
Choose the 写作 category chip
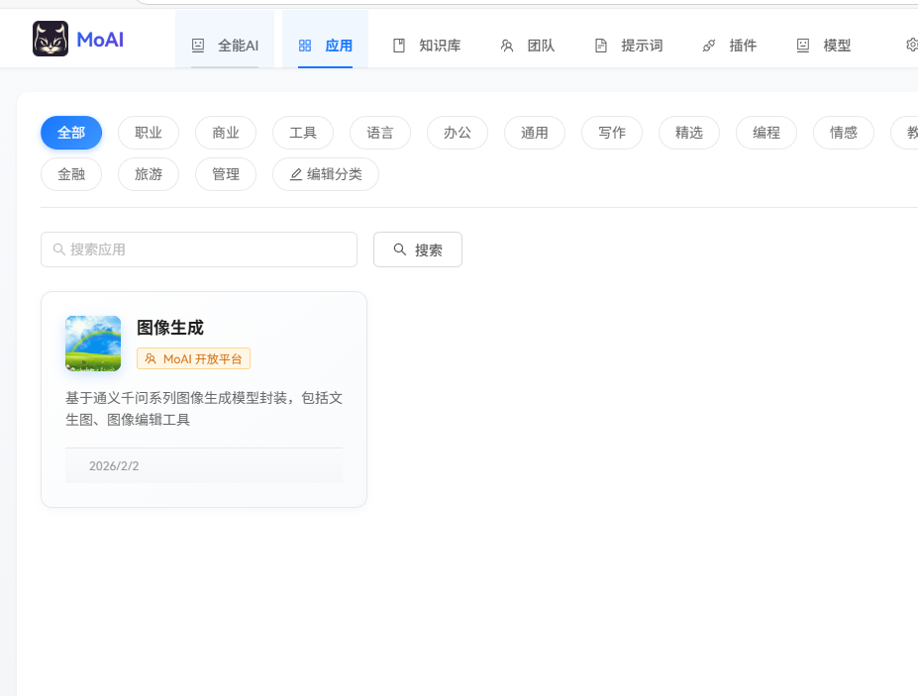(x=612, y=133)
